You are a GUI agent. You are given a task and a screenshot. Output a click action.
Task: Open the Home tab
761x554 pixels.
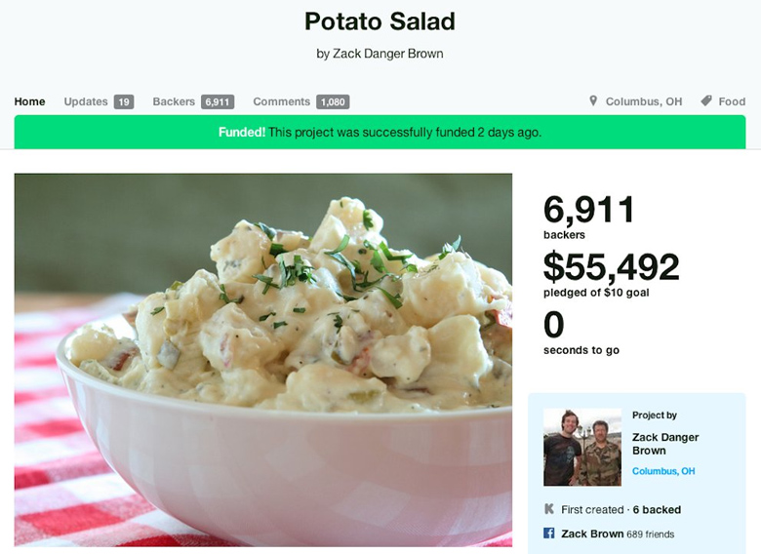click(29, 101)
